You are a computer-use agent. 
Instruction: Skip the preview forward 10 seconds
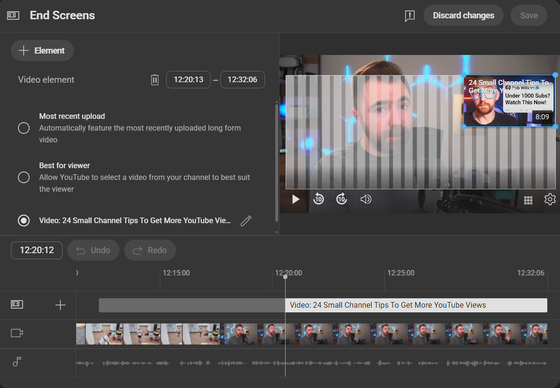tap(342, 199)
